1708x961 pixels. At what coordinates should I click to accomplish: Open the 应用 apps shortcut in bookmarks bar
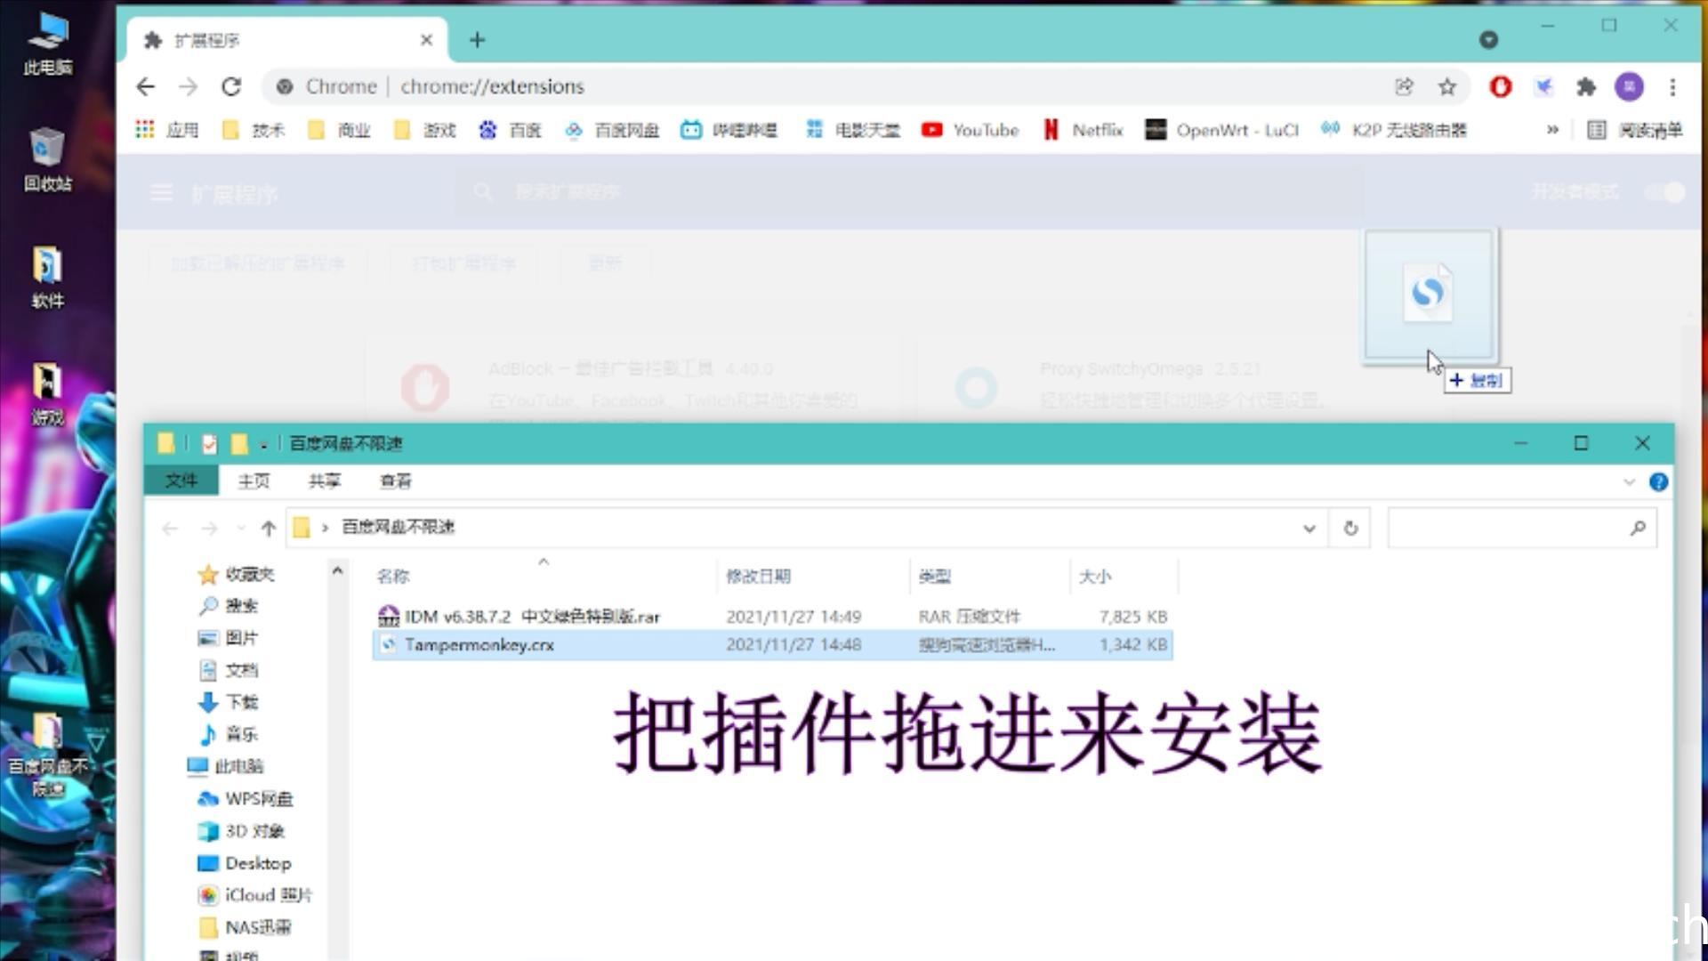point(167,130)
